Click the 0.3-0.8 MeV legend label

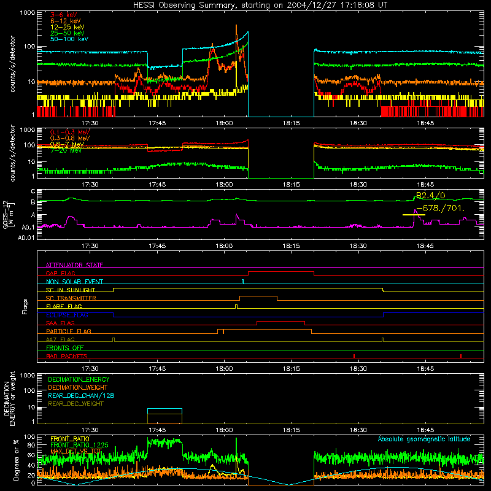point(70,138)
